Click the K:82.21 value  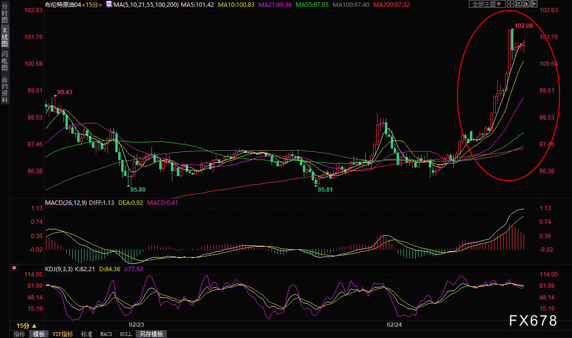click(85, 269)
